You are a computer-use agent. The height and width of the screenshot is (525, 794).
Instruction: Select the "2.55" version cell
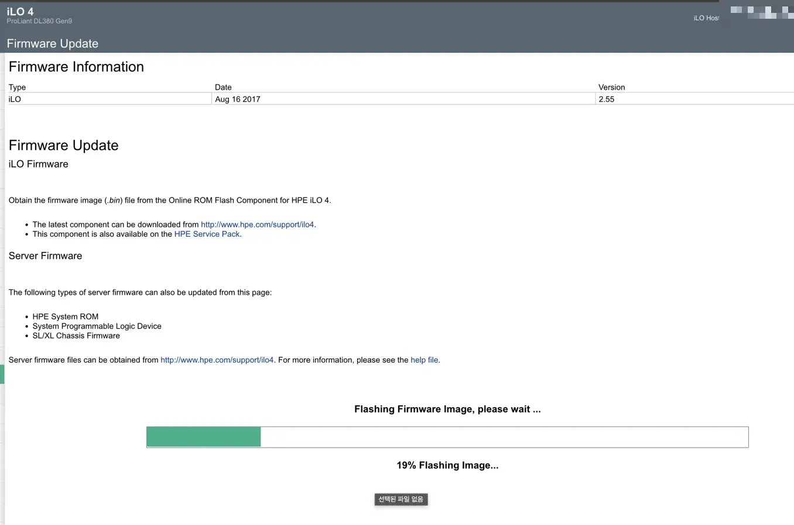pos(695,99)
